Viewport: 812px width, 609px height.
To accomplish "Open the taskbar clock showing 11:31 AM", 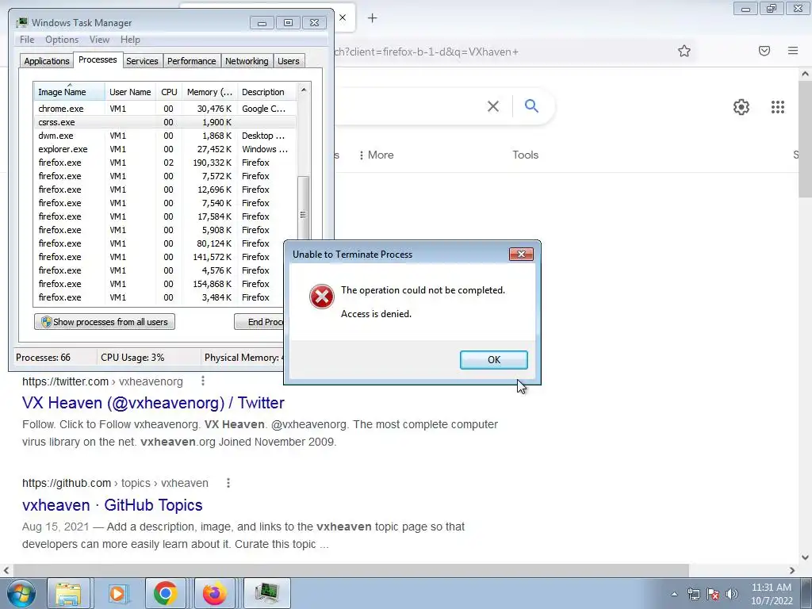I will coord(772,594).
